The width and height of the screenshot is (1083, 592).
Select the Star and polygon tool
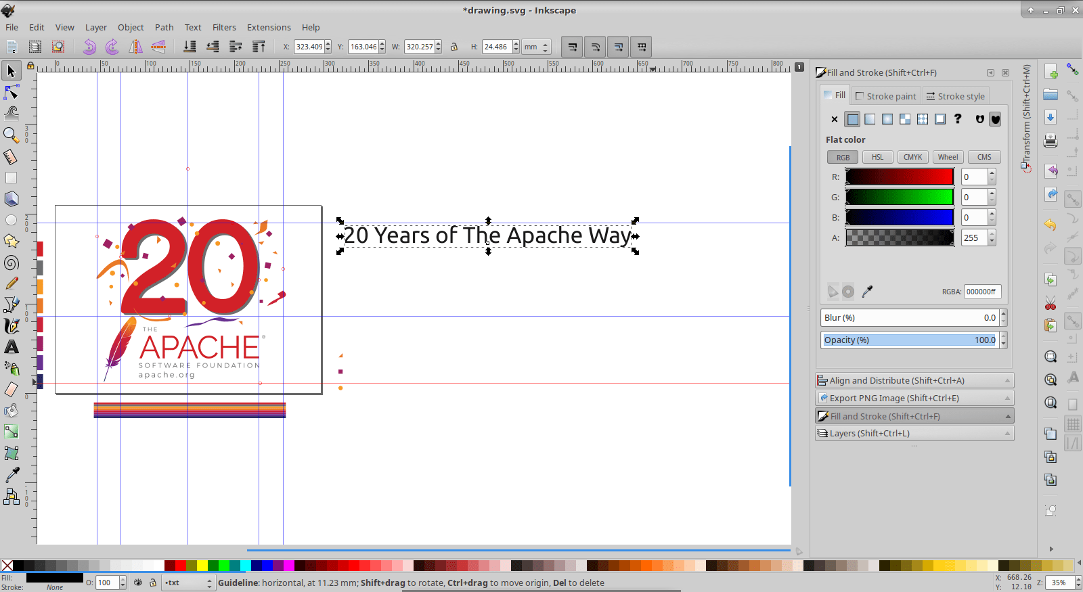coord(12,242)
